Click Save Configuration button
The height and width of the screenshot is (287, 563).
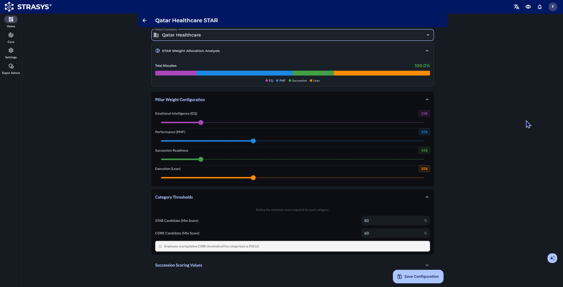click(418, 277)
